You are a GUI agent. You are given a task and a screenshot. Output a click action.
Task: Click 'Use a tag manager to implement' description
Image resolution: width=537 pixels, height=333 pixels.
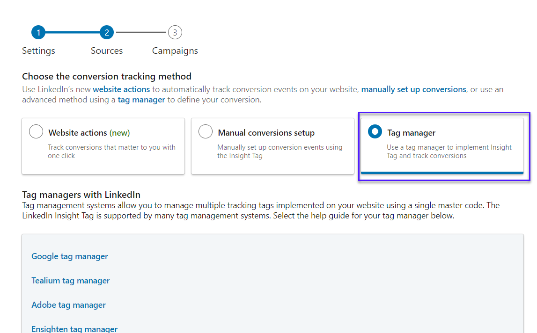(x=449, y=151)
